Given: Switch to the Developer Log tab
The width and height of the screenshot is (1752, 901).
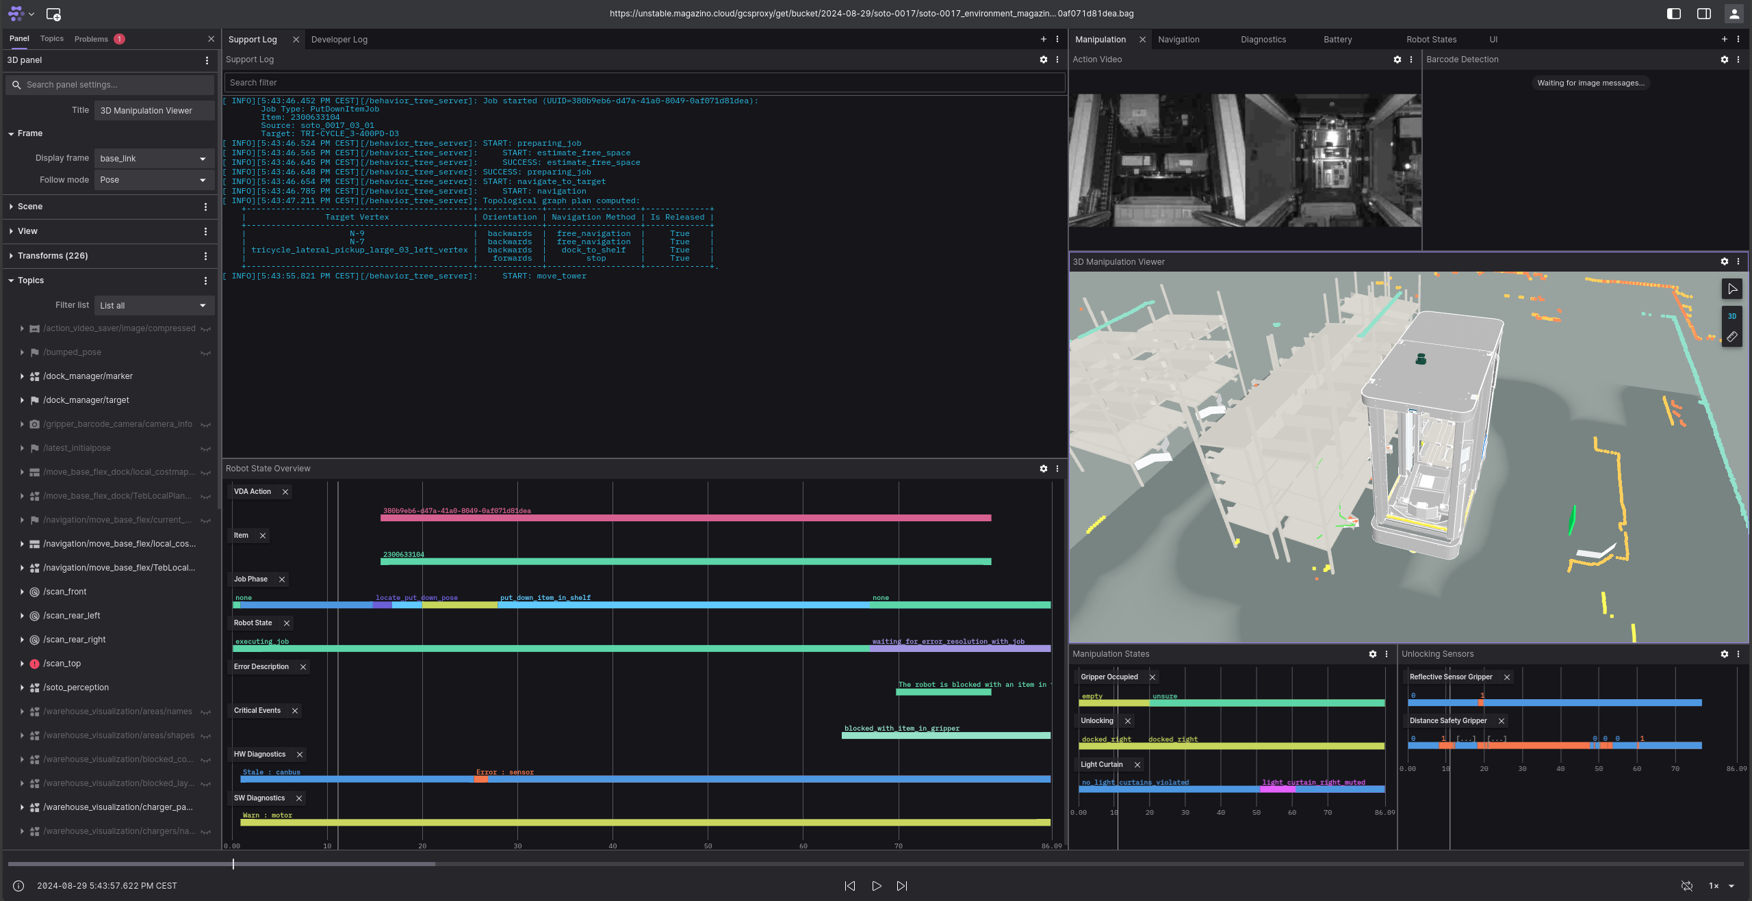Looking at the screenshot, I should (x=339, y=40).
